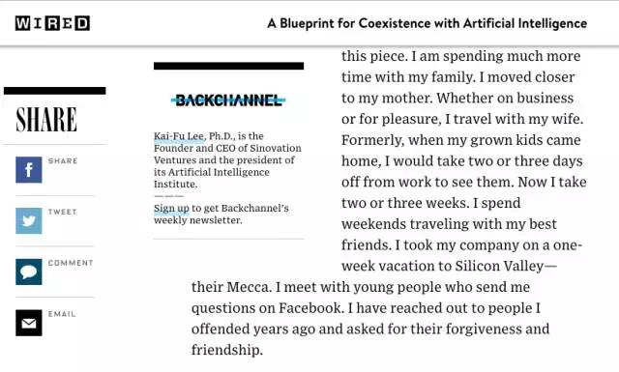619x372 pixels.
Task: Open Kai-Fu Lee author link
Action: (179, 136)
